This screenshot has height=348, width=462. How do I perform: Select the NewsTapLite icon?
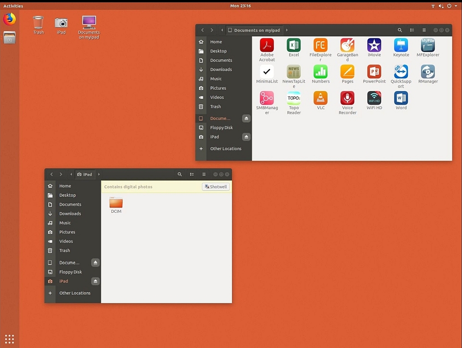tap(293, 72)
